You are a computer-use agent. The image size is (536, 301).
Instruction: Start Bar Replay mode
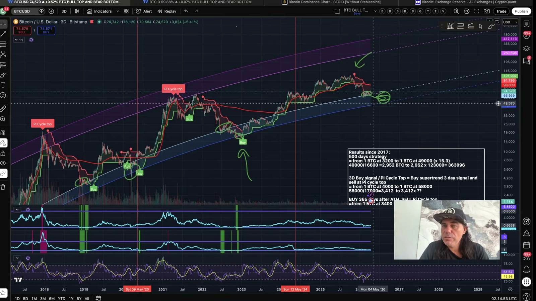pyautogui.click(x=167, y=11)
